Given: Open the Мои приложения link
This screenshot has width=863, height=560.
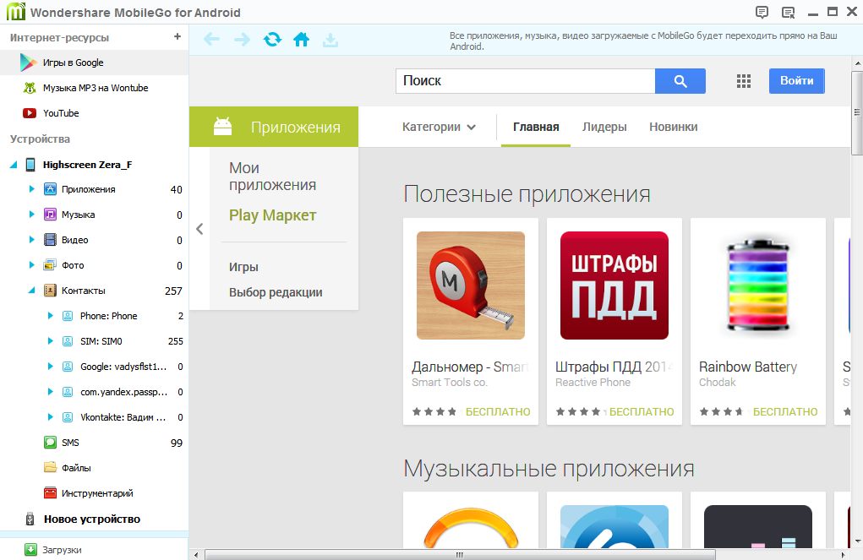Looking at the screenshot, I should click(272, 177).
